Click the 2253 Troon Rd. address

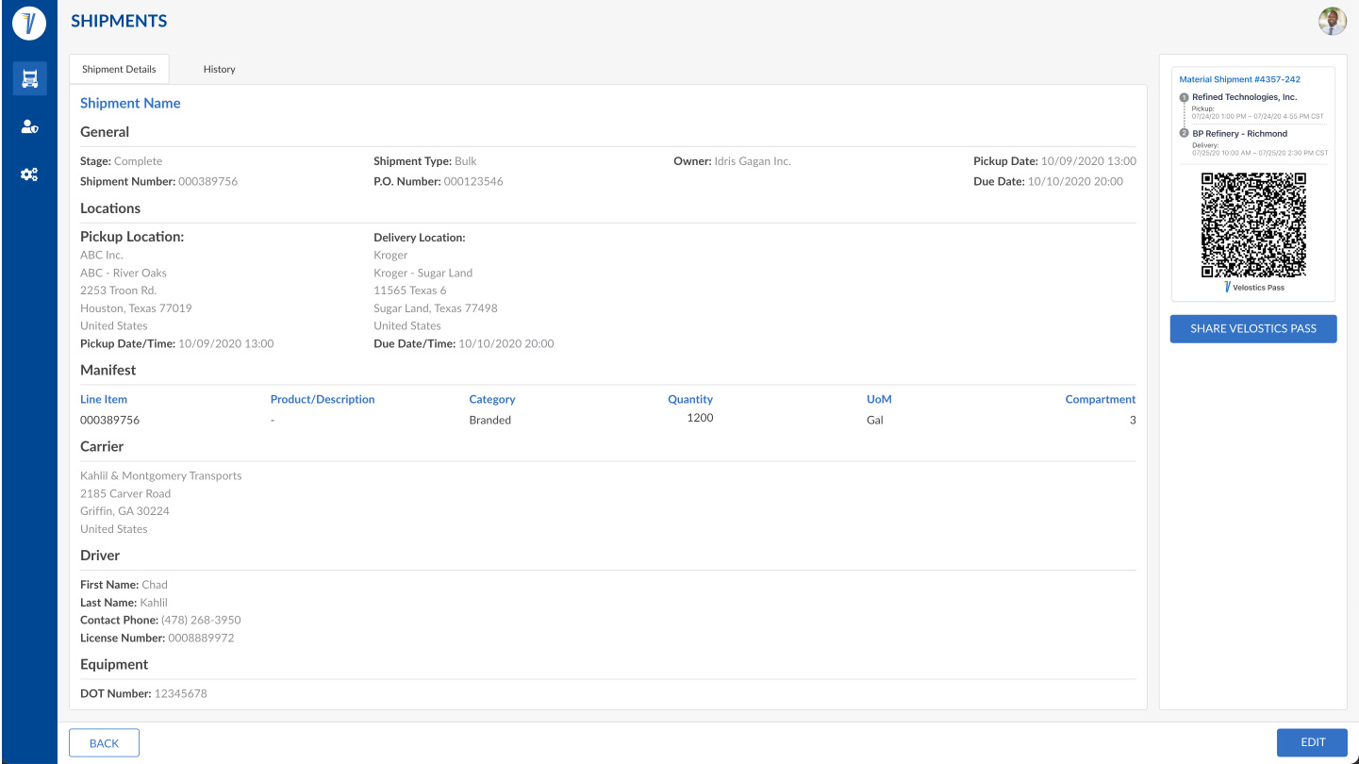pyautogui.click(x=119, y=291)
